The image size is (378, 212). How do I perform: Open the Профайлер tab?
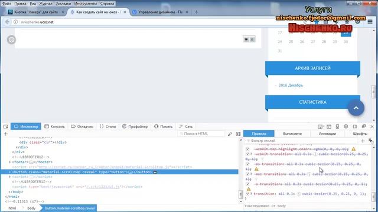[135, 127]
